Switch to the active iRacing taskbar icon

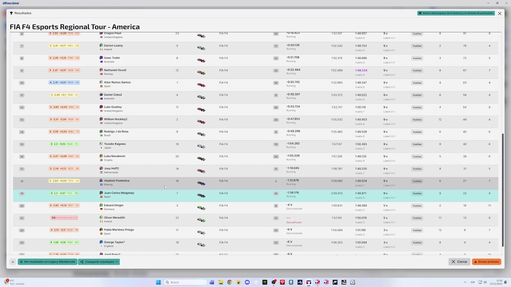[x=309, y=282]
